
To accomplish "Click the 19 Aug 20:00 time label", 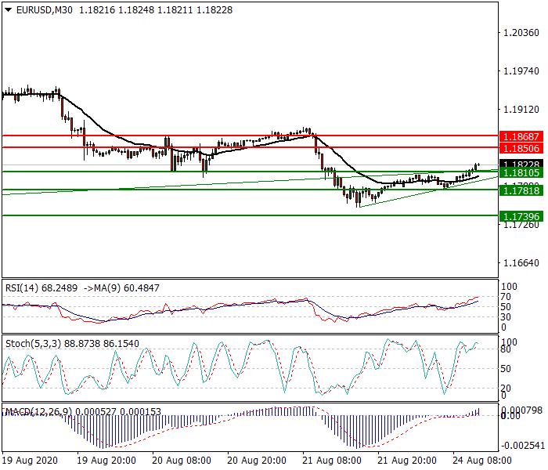I will (x=106, y=461).
